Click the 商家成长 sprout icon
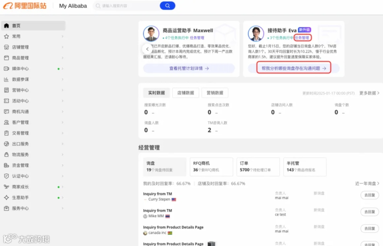 [x=7, y=187]
